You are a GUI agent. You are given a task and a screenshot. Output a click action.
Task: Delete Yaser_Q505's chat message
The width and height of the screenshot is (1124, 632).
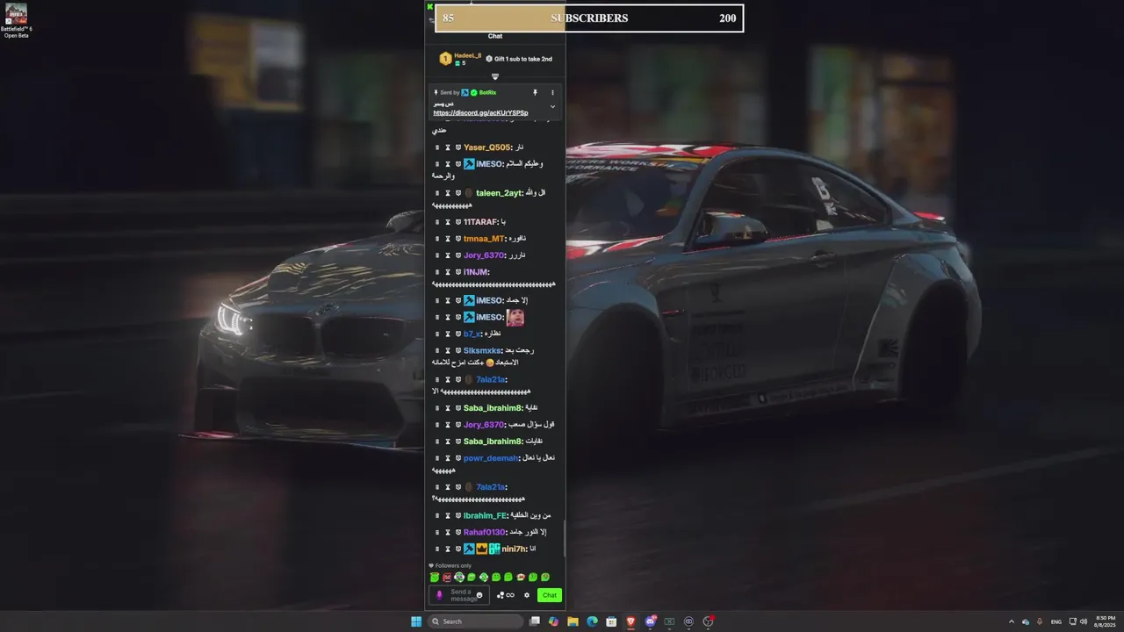coord(437,147)
